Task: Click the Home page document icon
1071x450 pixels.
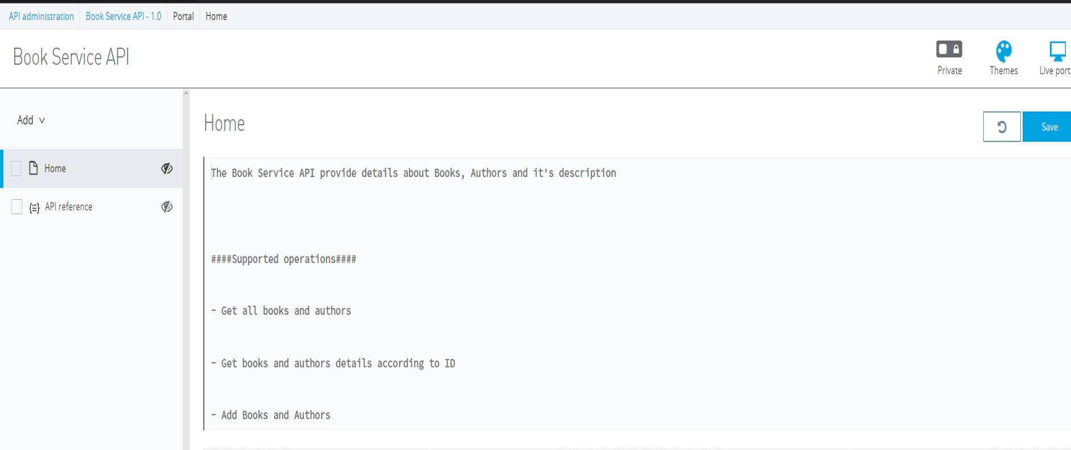Action: pos(34,168)
